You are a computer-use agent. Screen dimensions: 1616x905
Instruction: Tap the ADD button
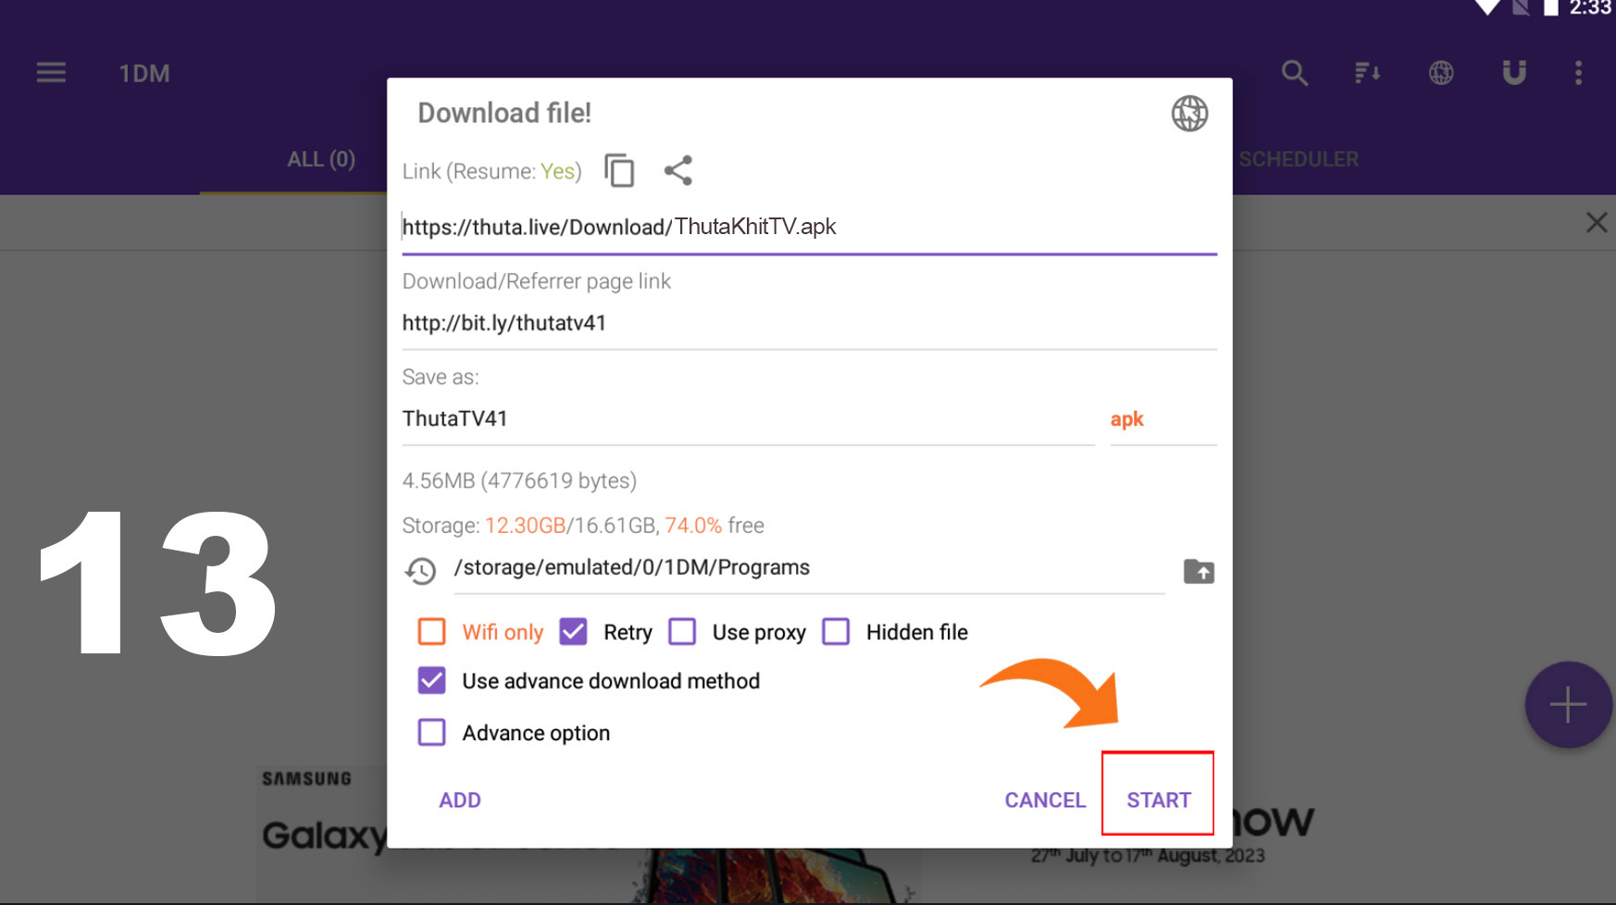[460, 800]
